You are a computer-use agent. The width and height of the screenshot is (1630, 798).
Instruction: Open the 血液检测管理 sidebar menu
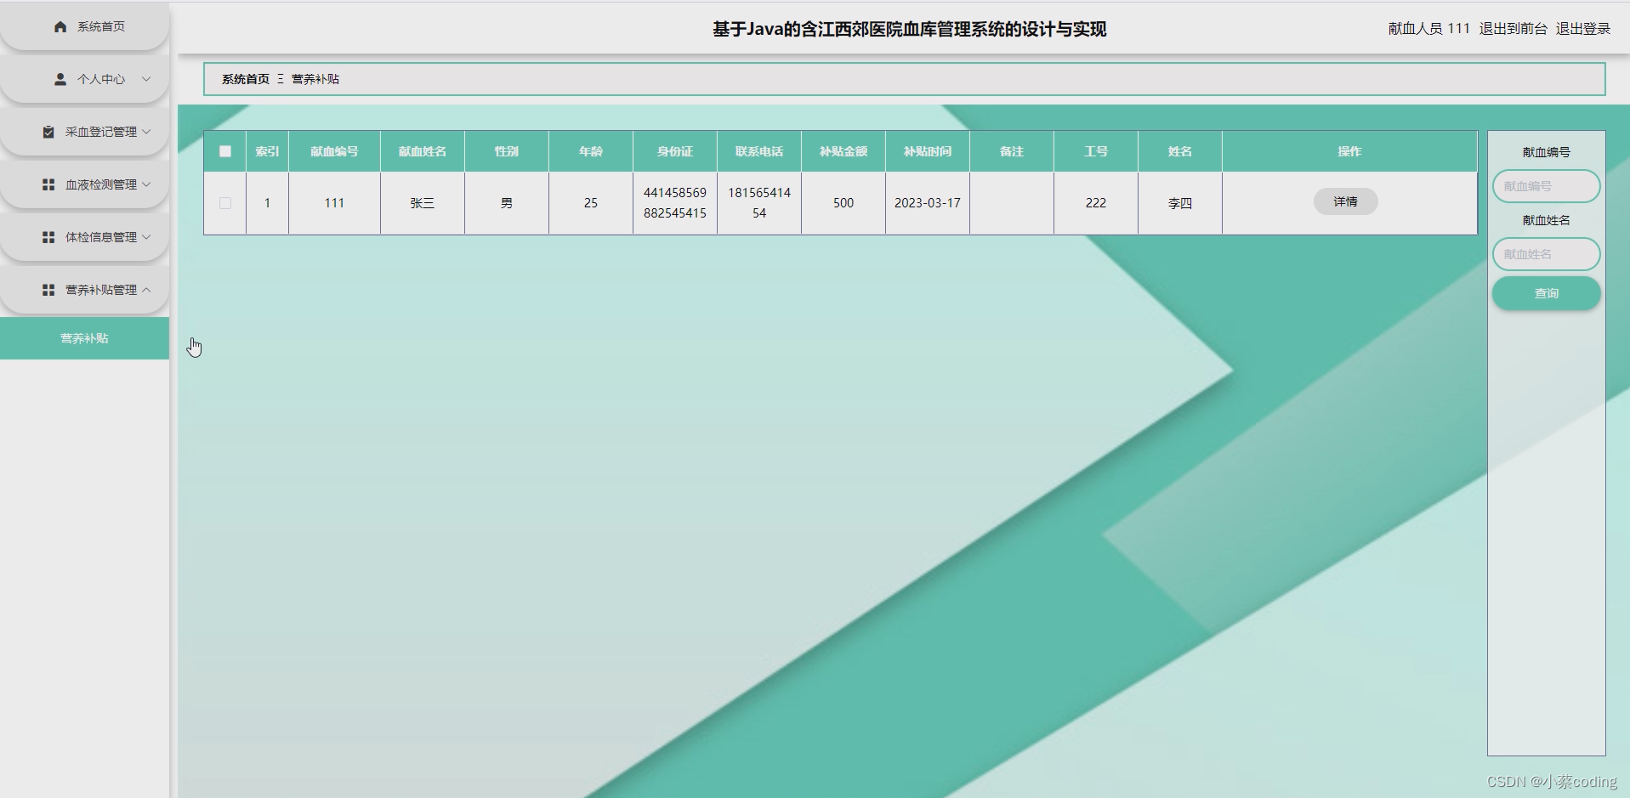(x=84, y=184)
